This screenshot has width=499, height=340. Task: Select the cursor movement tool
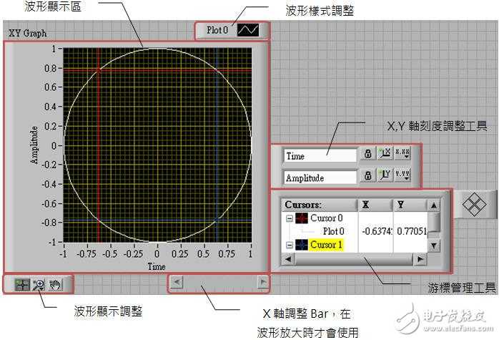[x=22, y=285]
